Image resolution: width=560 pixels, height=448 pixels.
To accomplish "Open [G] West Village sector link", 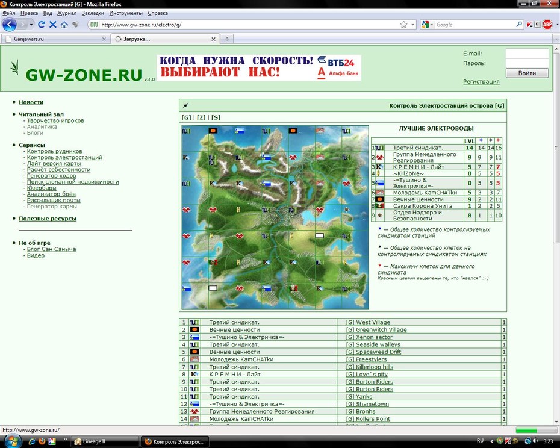I will 368,322.
